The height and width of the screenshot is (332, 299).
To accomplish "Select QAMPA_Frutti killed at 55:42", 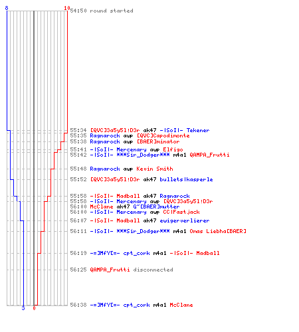I will point(209,155).
